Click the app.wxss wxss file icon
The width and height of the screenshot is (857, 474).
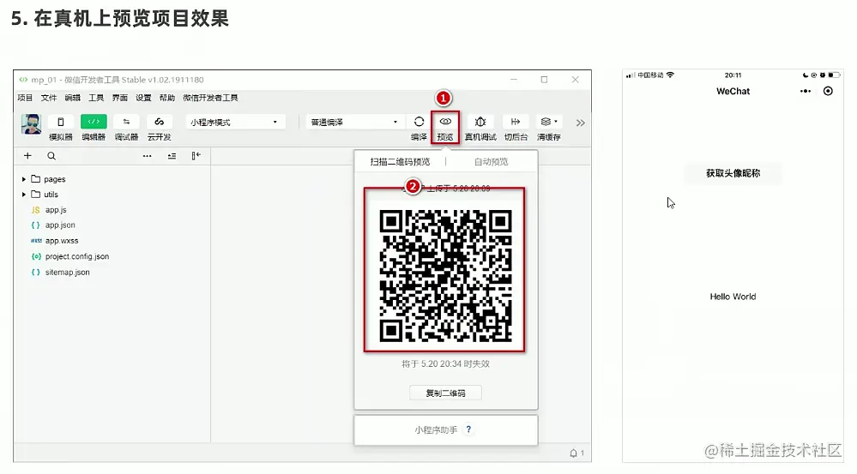click(x=36, y=241)
